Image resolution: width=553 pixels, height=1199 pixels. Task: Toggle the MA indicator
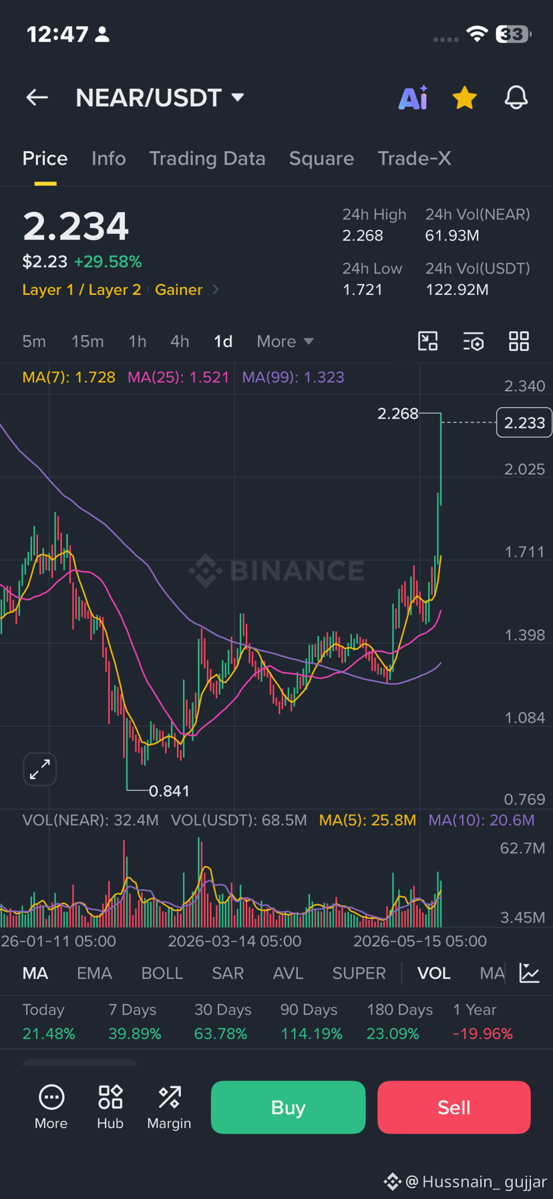[35, 973]
